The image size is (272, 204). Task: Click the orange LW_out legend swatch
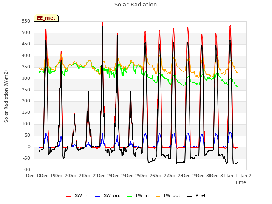click(158, 196)
